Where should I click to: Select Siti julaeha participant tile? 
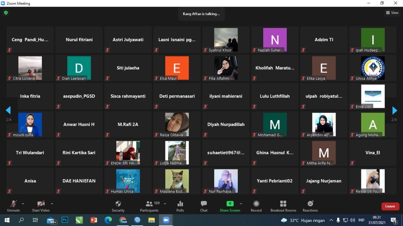pyautogui.click(x=128, y=68)
